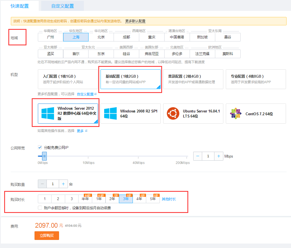Click the 立即购买 purchase button
The width and height of the screenshot is (291, 248).
[x=47, y=235]
